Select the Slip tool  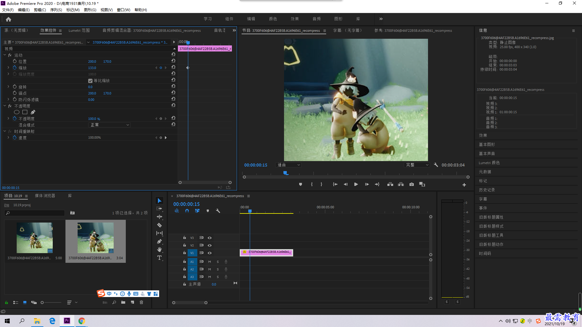[x=159, y=233]
